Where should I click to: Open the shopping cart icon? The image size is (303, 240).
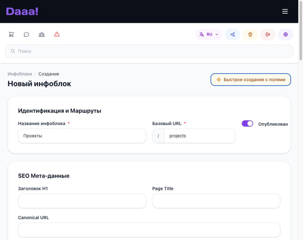(12, 34)
